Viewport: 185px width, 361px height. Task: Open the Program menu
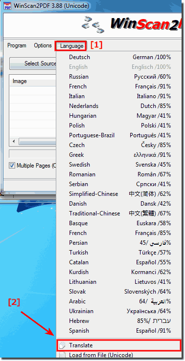point(17,45)
